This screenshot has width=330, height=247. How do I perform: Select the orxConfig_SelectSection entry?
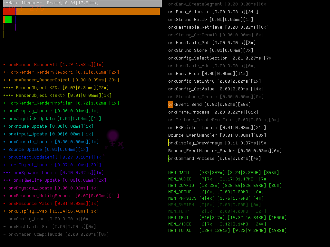pos(221,58)
